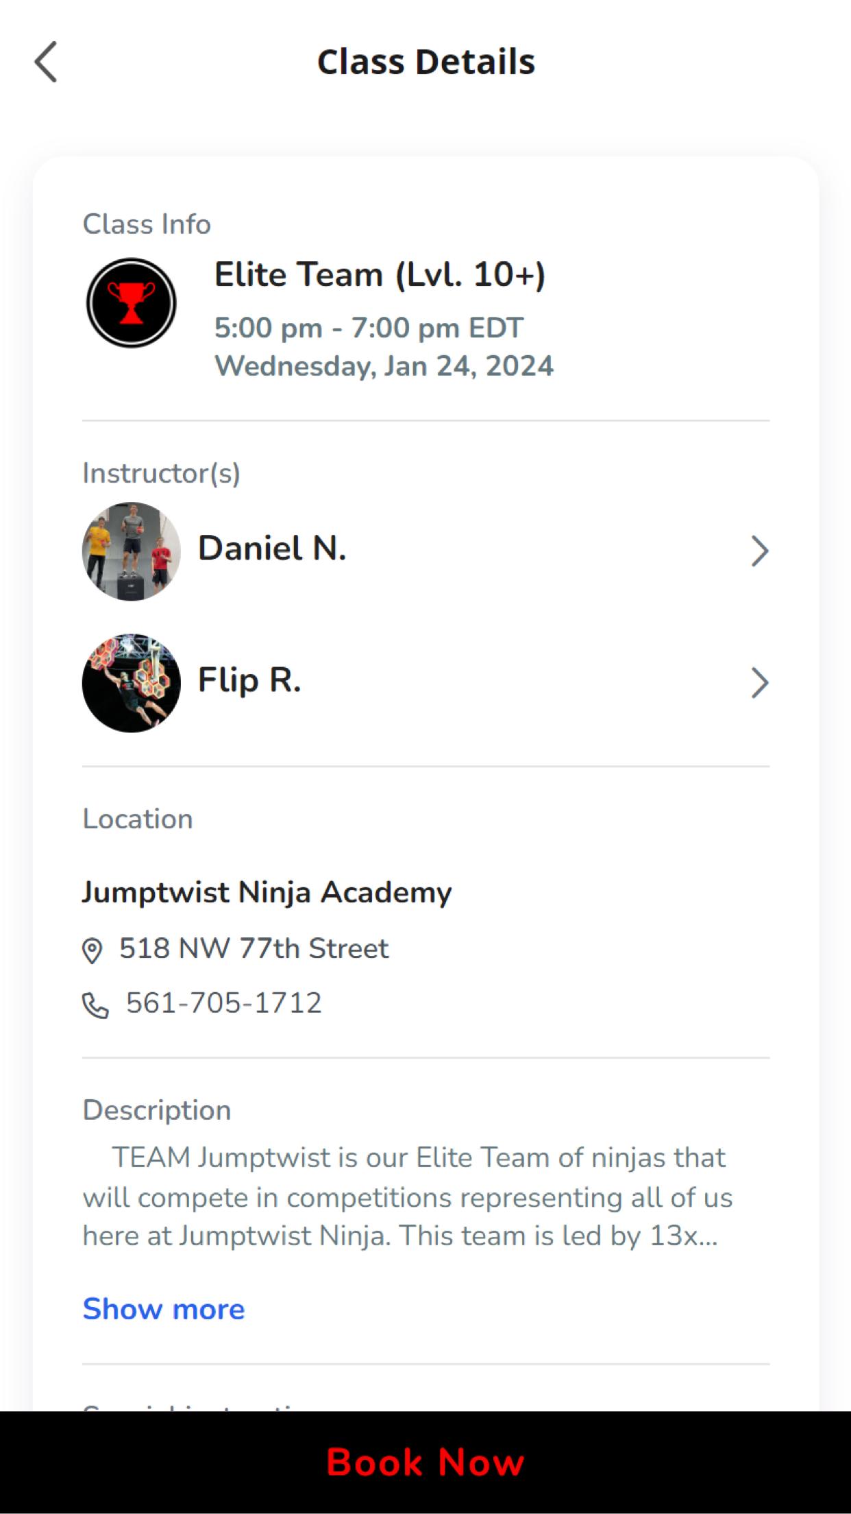Open 518 NW 77th Street address
The height and width of the screenshot is (1514, 851).
click(x=254, y=948)
